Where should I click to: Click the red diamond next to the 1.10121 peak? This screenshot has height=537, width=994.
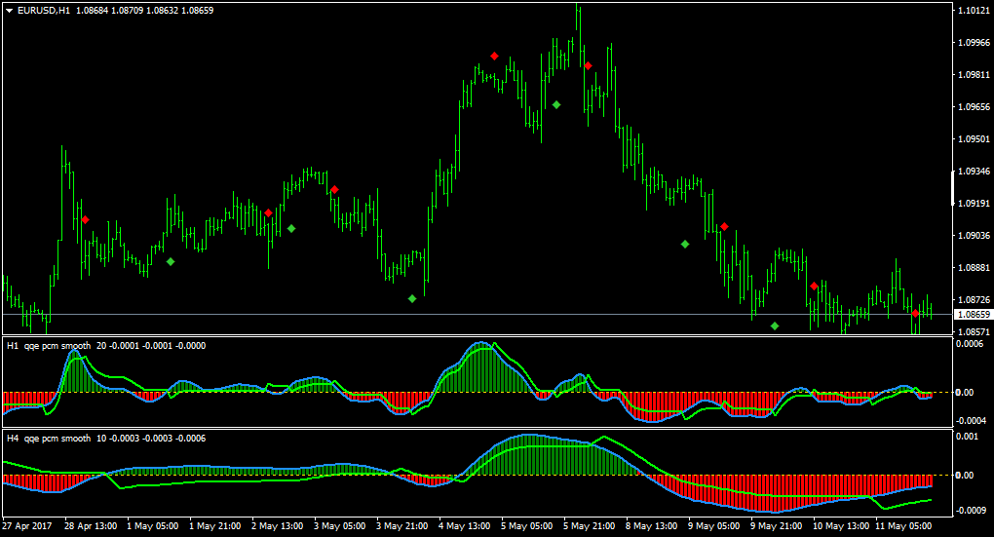pyautogui.click(x=589, y=66)
